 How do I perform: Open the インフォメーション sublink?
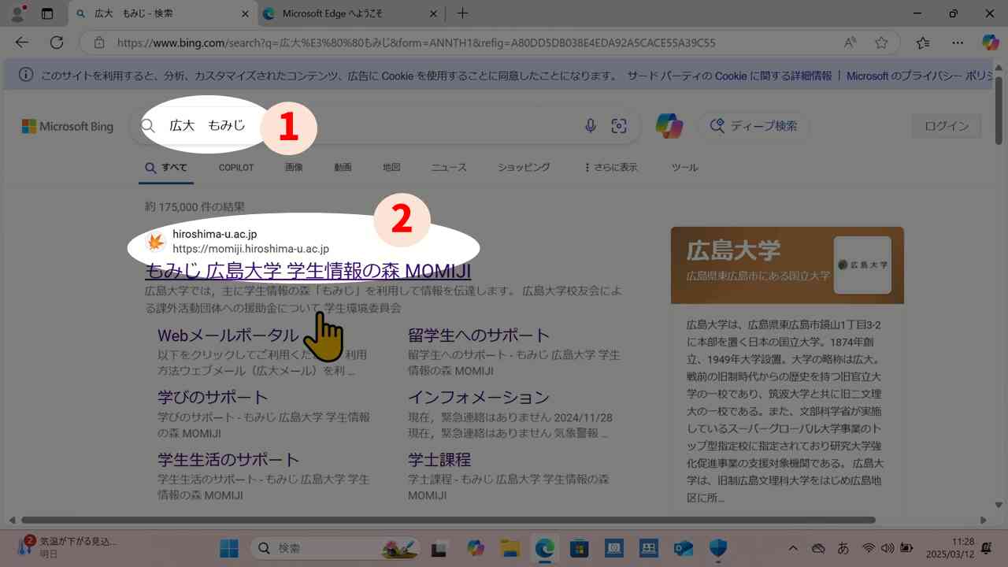[x=479, y=397]
